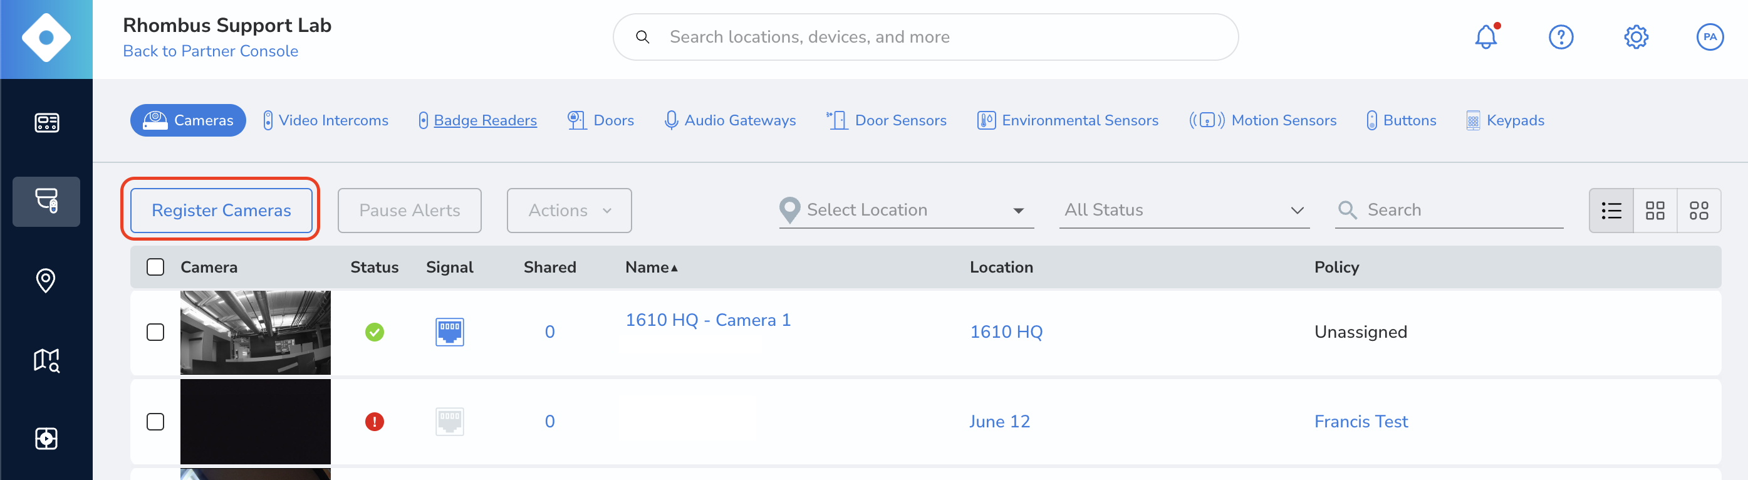Open the Francis Test policy link

1361,422
